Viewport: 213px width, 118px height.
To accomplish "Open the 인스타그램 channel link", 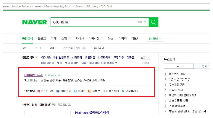I will coord(47,91).
